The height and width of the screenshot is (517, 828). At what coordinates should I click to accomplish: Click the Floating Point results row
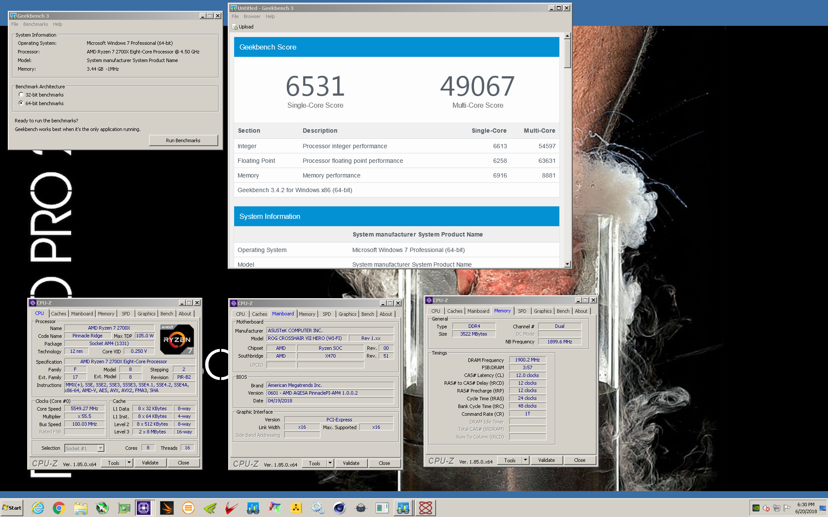coord(396,161)
